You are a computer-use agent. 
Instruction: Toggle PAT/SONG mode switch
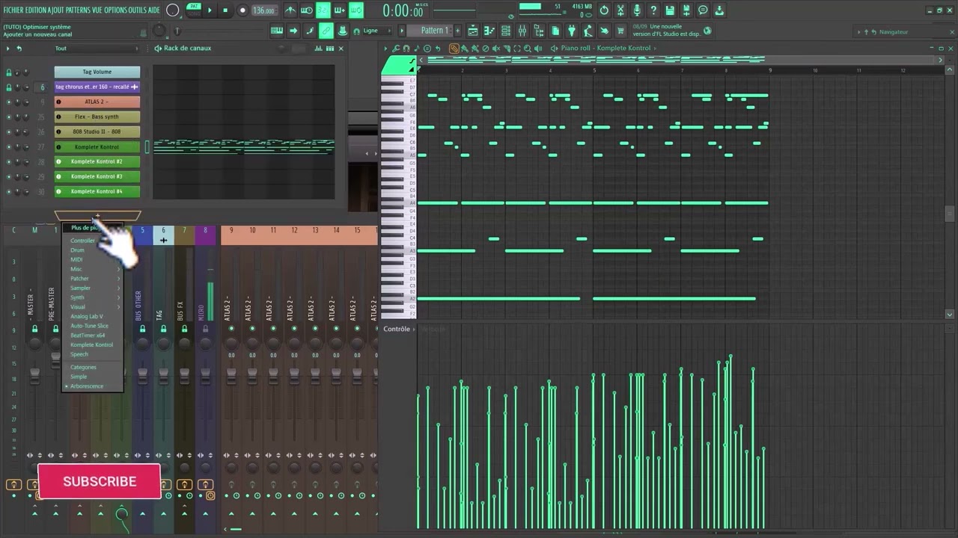click(194, 10)
